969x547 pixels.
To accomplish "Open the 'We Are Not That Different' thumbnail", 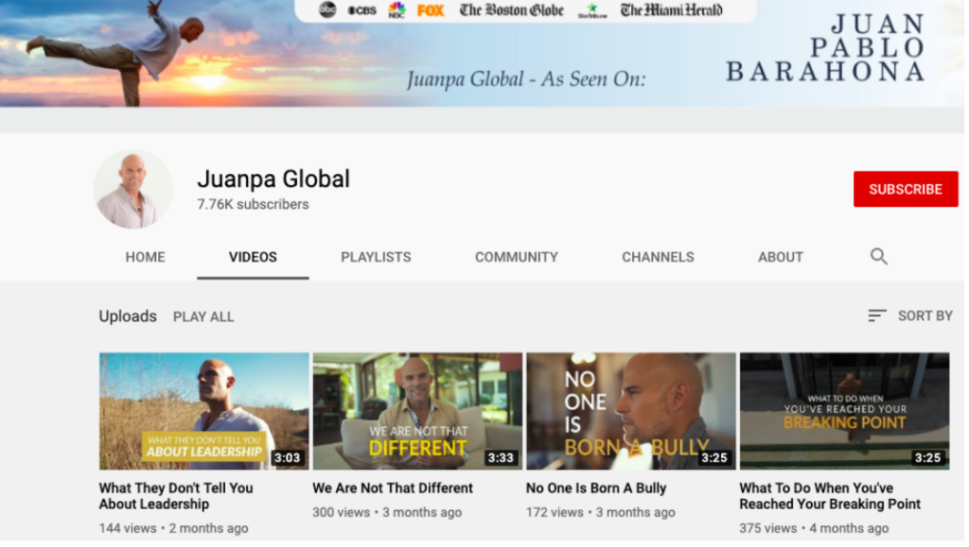I will tap(417, 411).
